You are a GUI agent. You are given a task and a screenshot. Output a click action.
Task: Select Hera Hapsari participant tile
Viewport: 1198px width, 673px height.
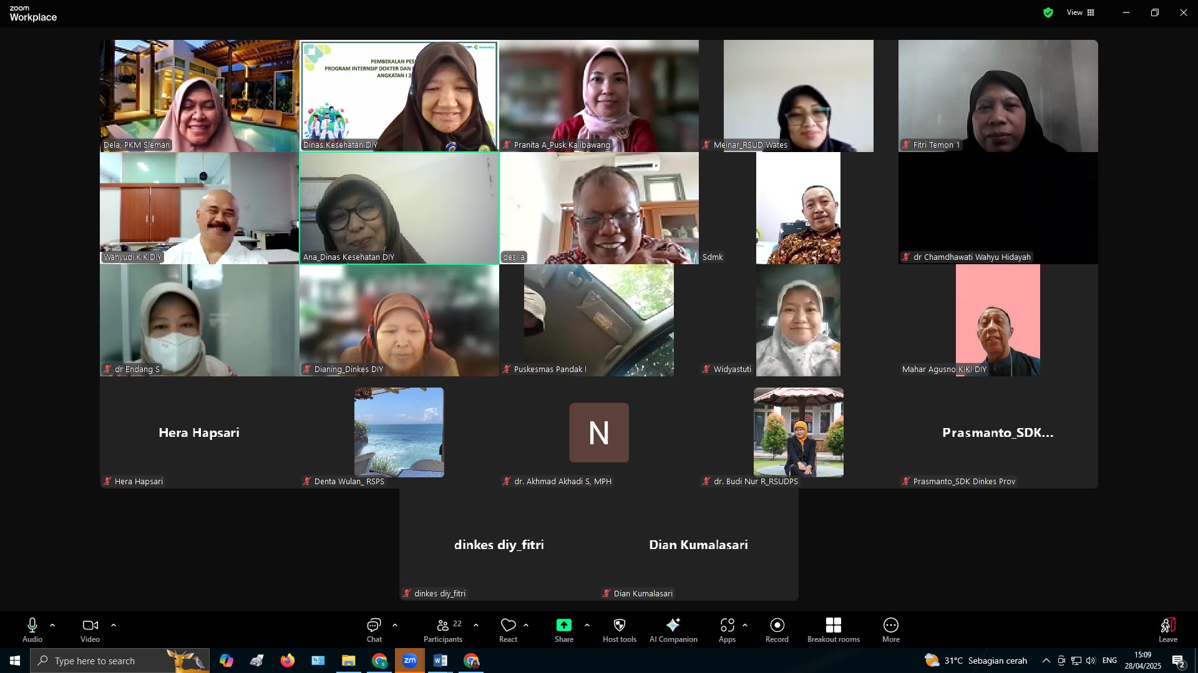tap(200, 432)
